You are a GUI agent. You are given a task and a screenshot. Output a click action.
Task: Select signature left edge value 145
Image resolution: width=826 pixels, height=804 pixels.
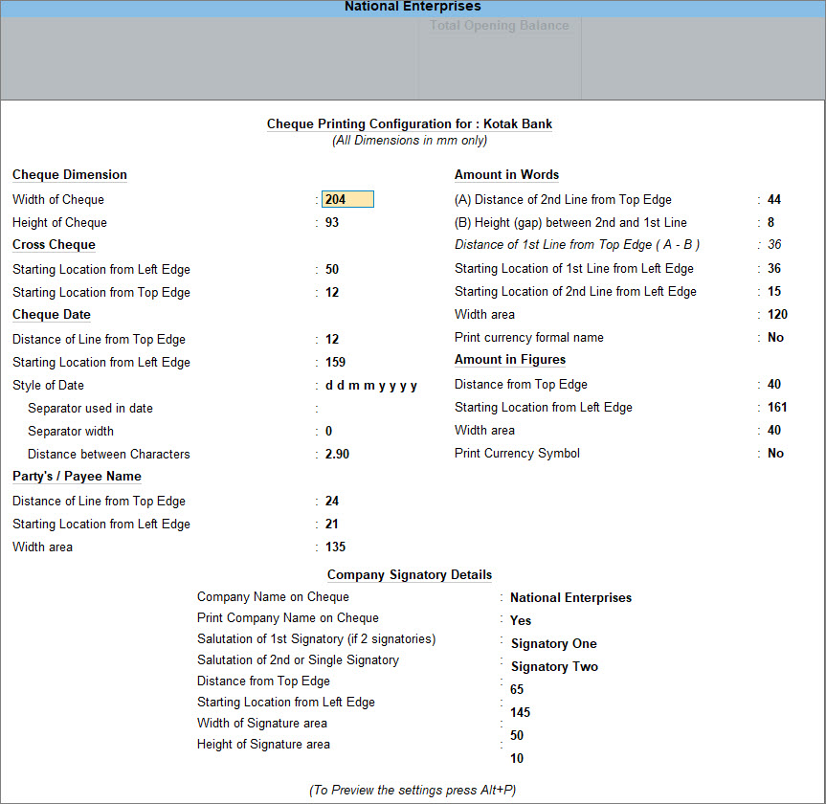coord(520,713)
